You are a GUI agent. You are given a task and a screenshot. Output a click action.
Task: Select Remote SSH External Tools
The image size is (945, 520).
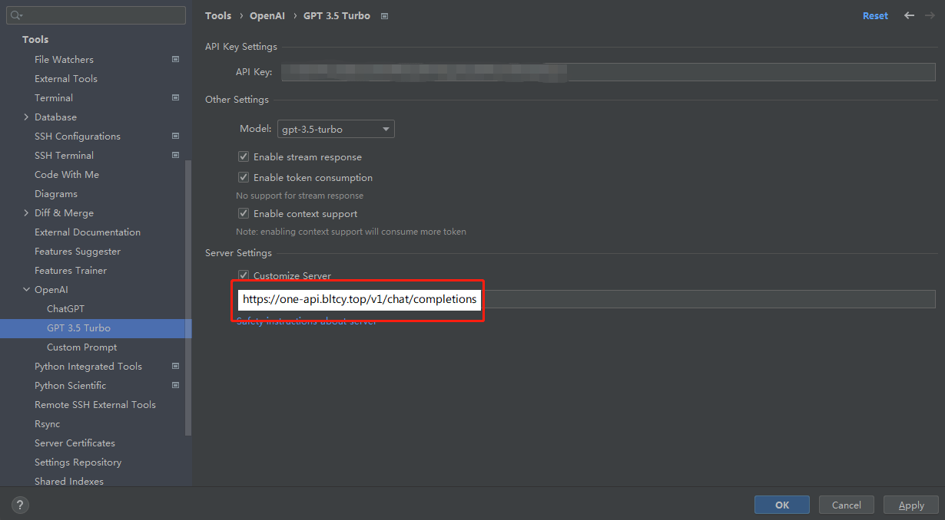tap(95, 404)
